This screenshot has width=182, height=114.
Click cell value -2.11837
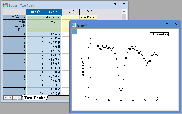(x=53, y=85)
